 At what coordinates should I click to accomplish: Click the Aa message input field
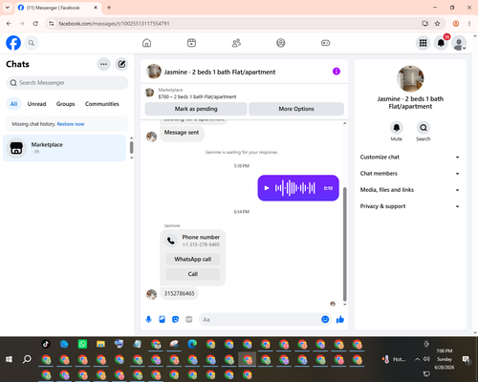pyautogui.click(x=260, y=319)
